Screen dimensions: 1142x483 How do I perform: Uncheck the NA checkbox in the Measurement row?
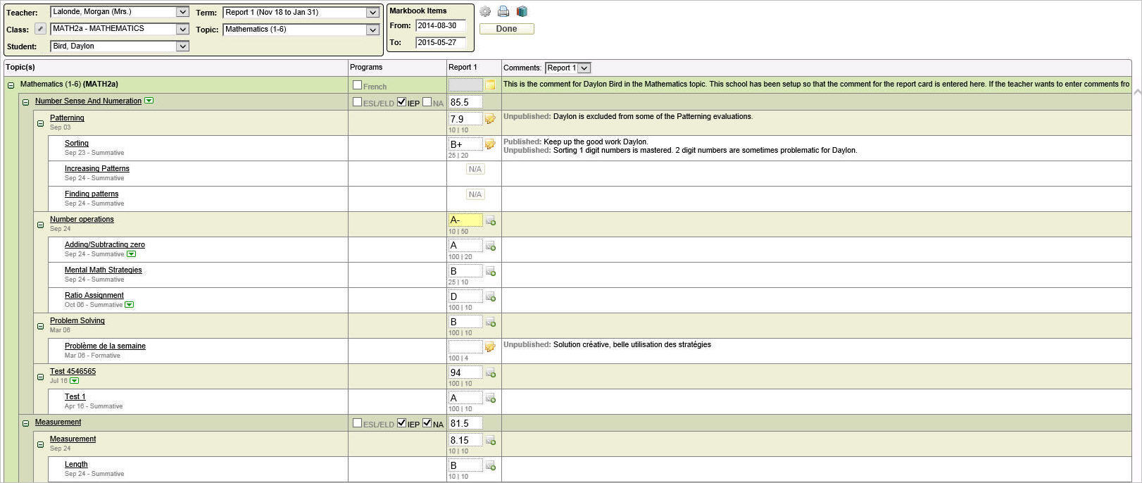427,423
